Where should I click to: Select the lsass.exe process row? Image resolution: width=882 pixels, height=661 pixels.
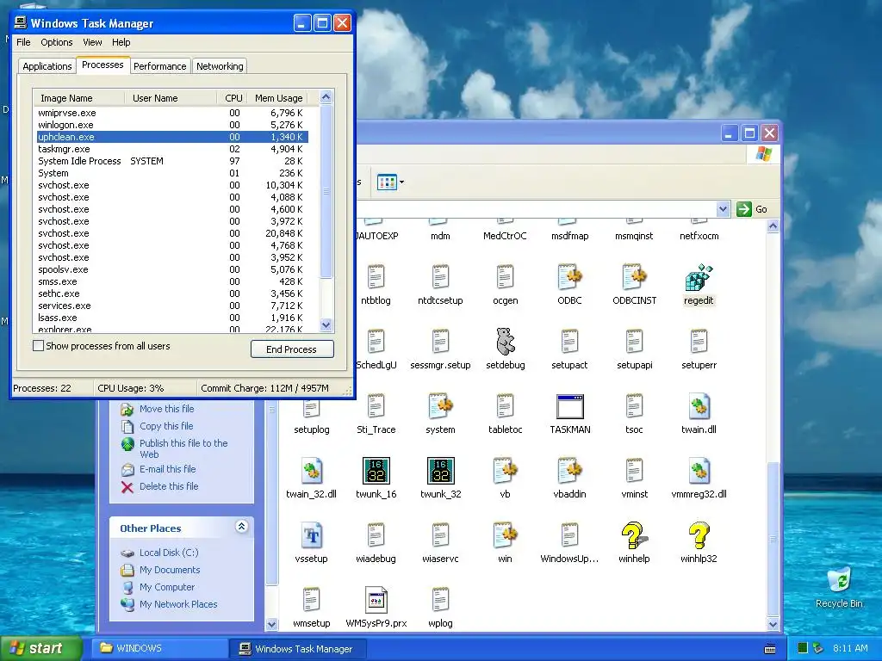[172, 318]
